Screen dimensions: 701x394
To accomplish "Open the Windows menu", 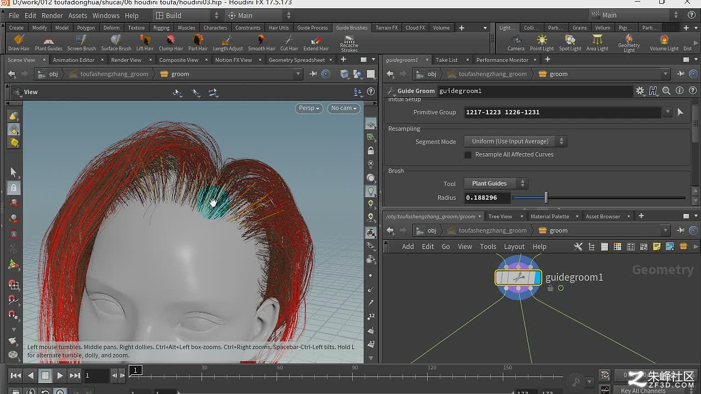I will coord(106,15).
